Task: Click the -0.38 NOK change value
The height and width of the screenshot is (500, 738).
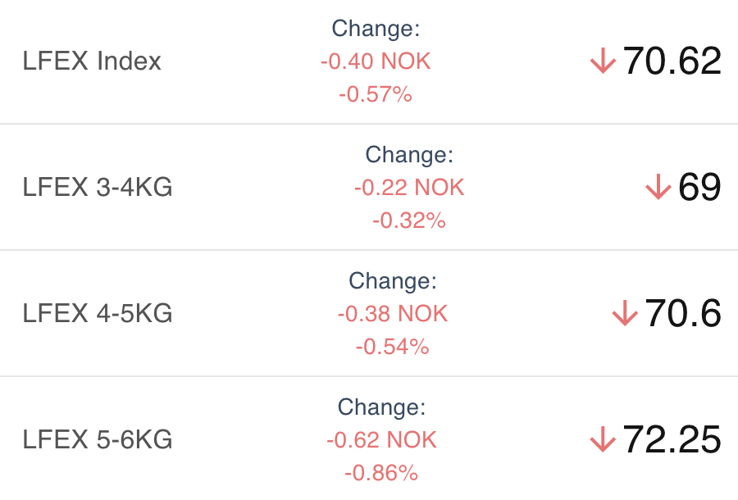Action: [x=393, y=314]
